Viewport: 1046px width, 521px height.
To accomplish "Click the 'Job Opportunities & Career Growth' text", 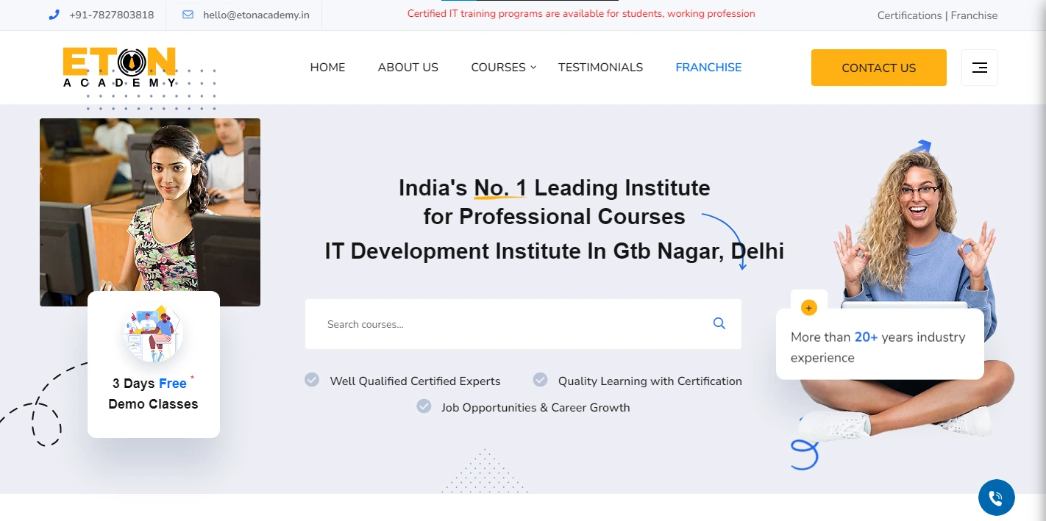I will tap(536, 407).
